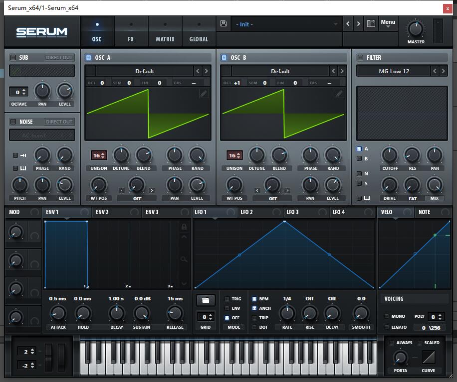The width and height of the screenshot is (457, 382).
Task: Click the LFO folder load icon
Action: 206,300
